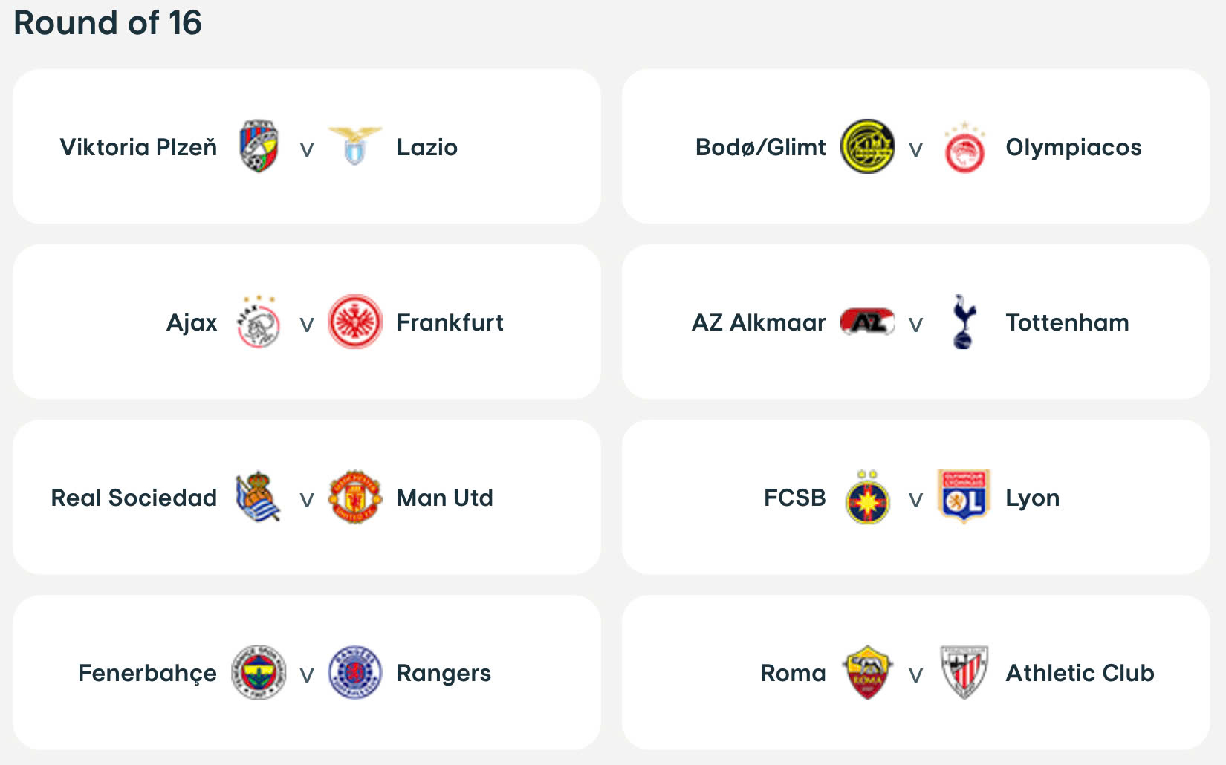Screen dimensions: 1226x765
Task: Click the Lyon OL badge
Action: [964, 496]
